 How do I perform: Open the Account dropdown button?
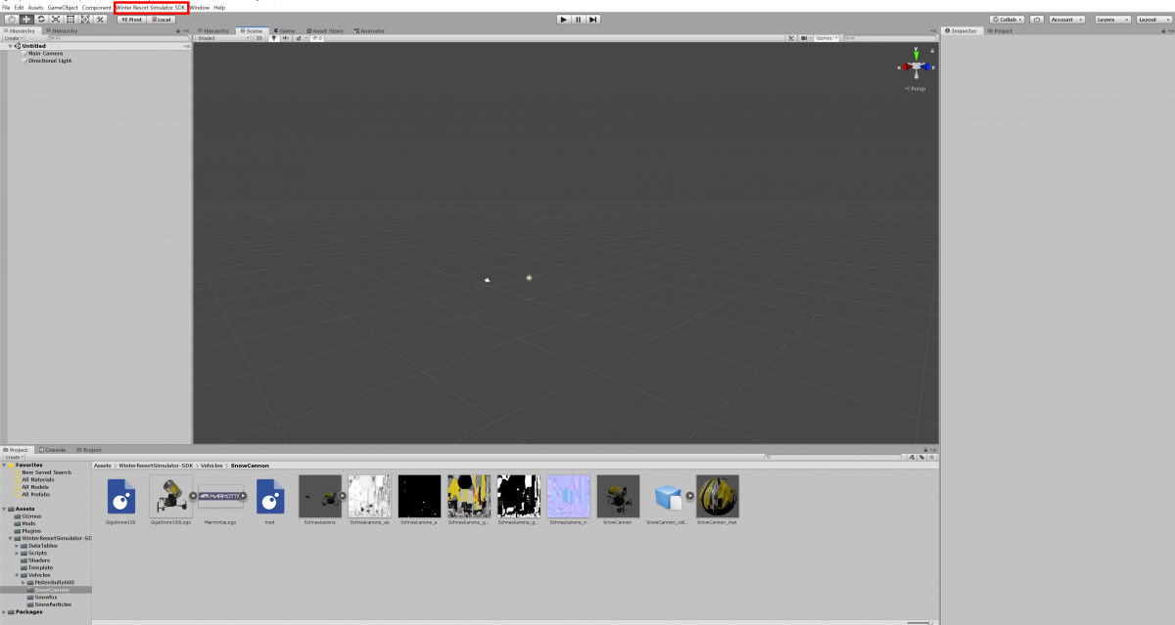(1067, 20)
